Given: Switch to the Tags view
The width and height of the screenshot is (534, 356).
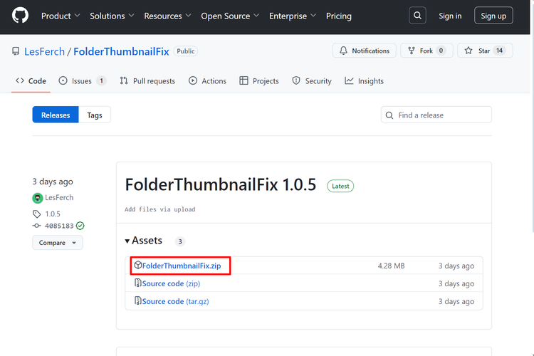Looking at the screenshot, I should 95,115.
